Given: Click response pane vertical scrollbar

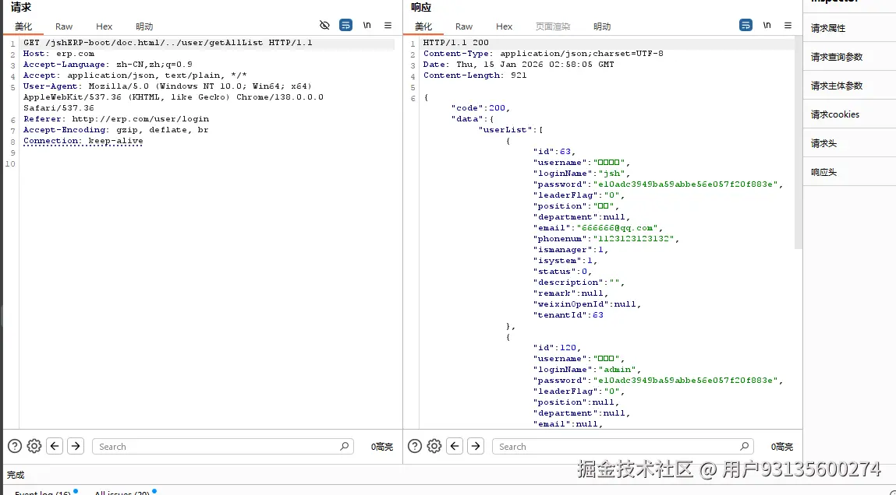Looking at the screenshot, I should (799, 144).
